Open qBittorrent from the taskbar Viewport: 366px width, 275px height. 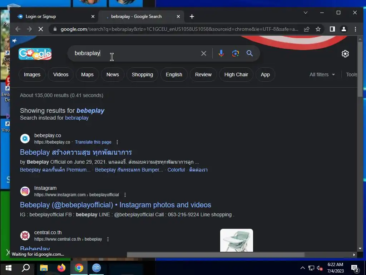[x=97, y=268]
